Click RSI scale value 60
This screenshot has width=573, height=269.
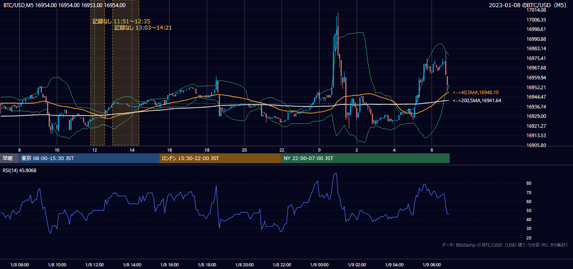point(529,201)
